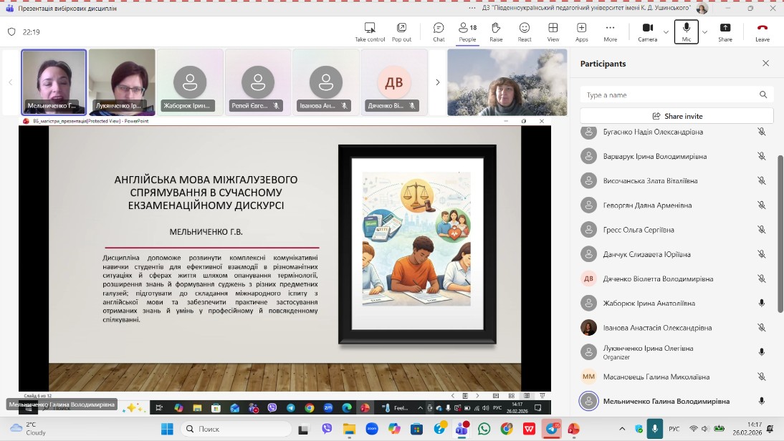The width and height of the screenshot is (784, 441).
Task: Click Take control of presentation
Action: pyautogui.click(x=370, y=31)
